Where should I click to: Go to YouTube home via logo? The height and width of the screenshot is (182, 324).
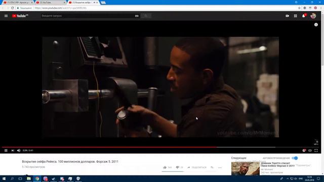tap(20, 16)
